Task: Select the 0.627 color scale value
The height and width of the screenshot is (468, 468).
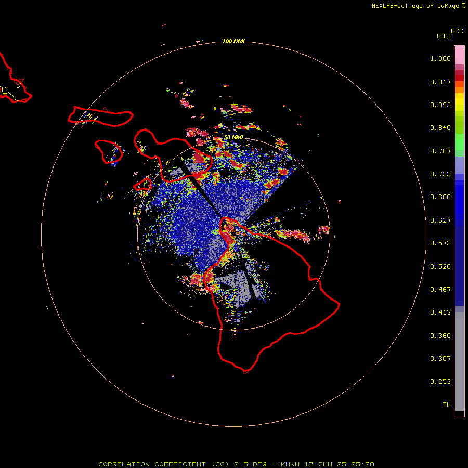Action: coord(440,220)
